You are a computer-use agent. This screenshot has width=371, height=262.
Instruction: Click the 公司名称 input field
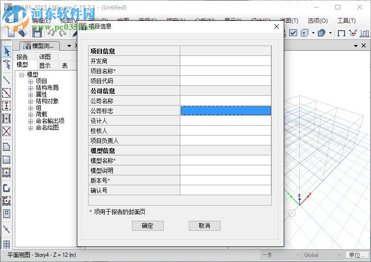click(x=225, y=100)
